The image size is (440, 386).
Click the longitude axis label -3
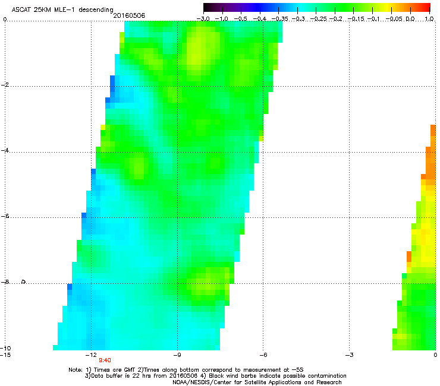click(x=349, y=355)
